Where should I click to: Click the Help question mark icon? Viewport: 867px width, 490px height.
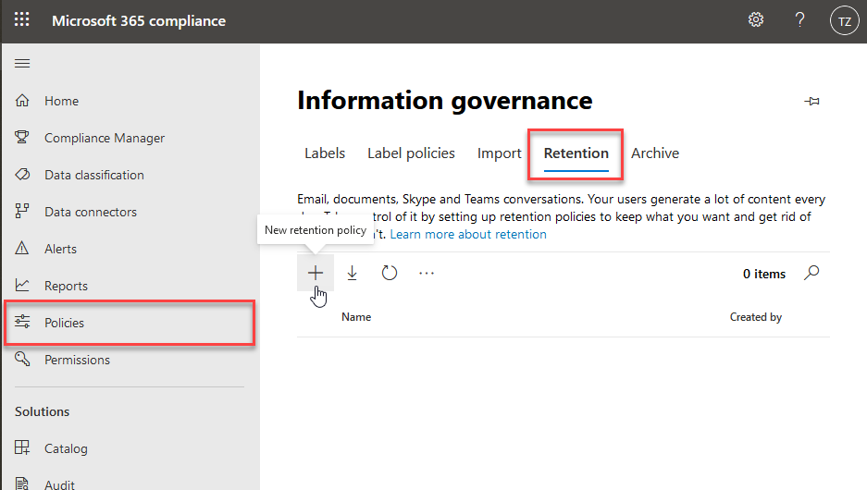(800, 20)
